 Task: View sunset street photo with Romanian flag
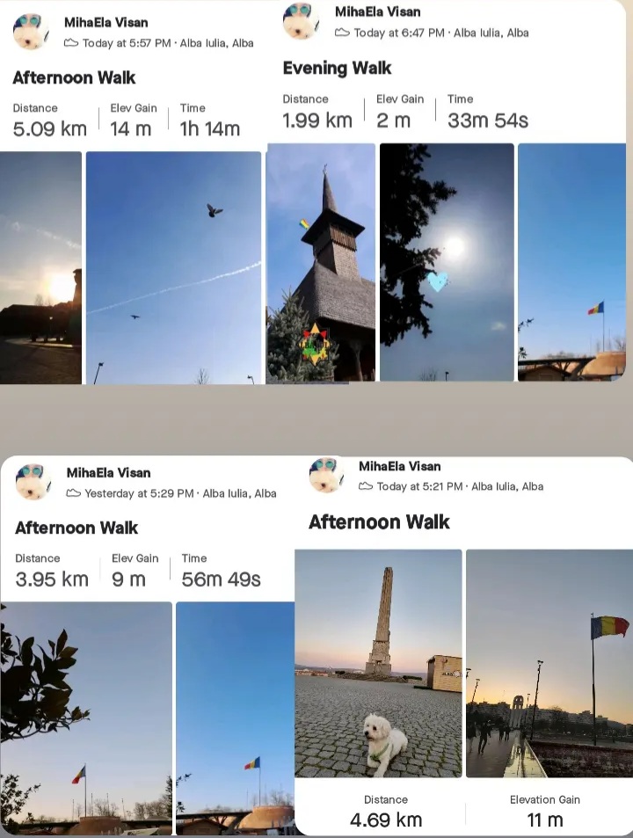549,663
